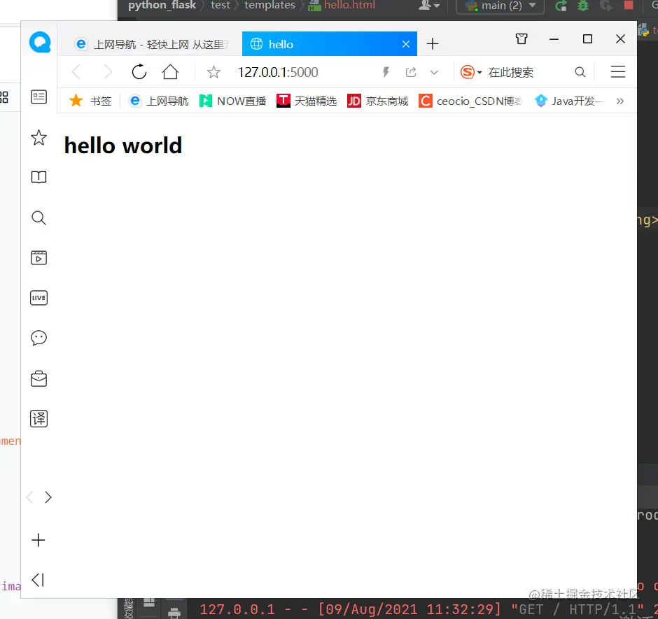Click the PyCharm debug bug icon

(x=583, y=6)
